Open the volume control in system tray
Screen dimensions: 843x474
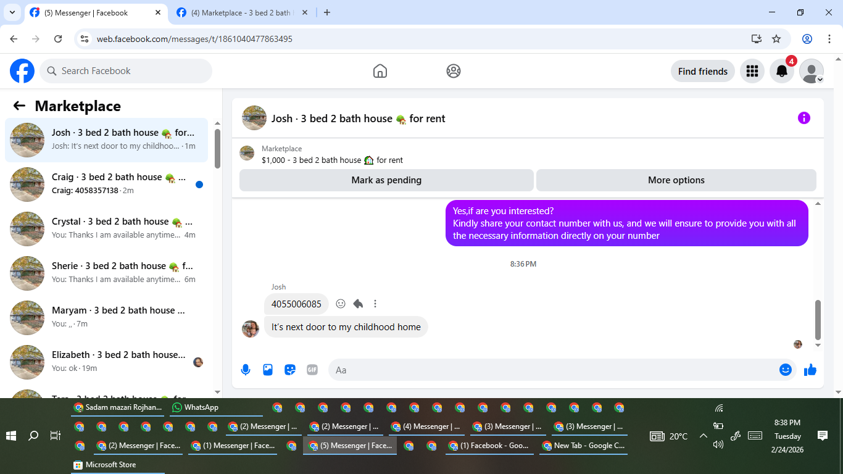(x=718, y=444)
